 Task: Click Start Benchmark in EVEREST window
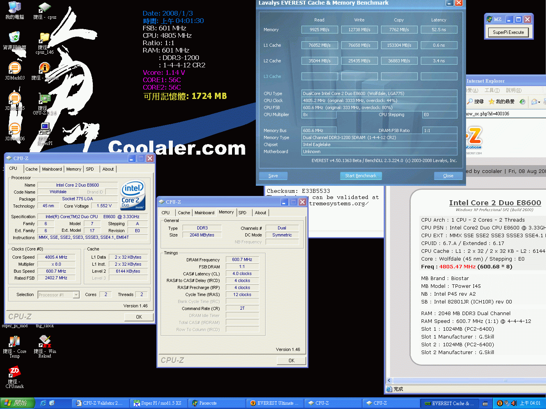pos(361,176)
